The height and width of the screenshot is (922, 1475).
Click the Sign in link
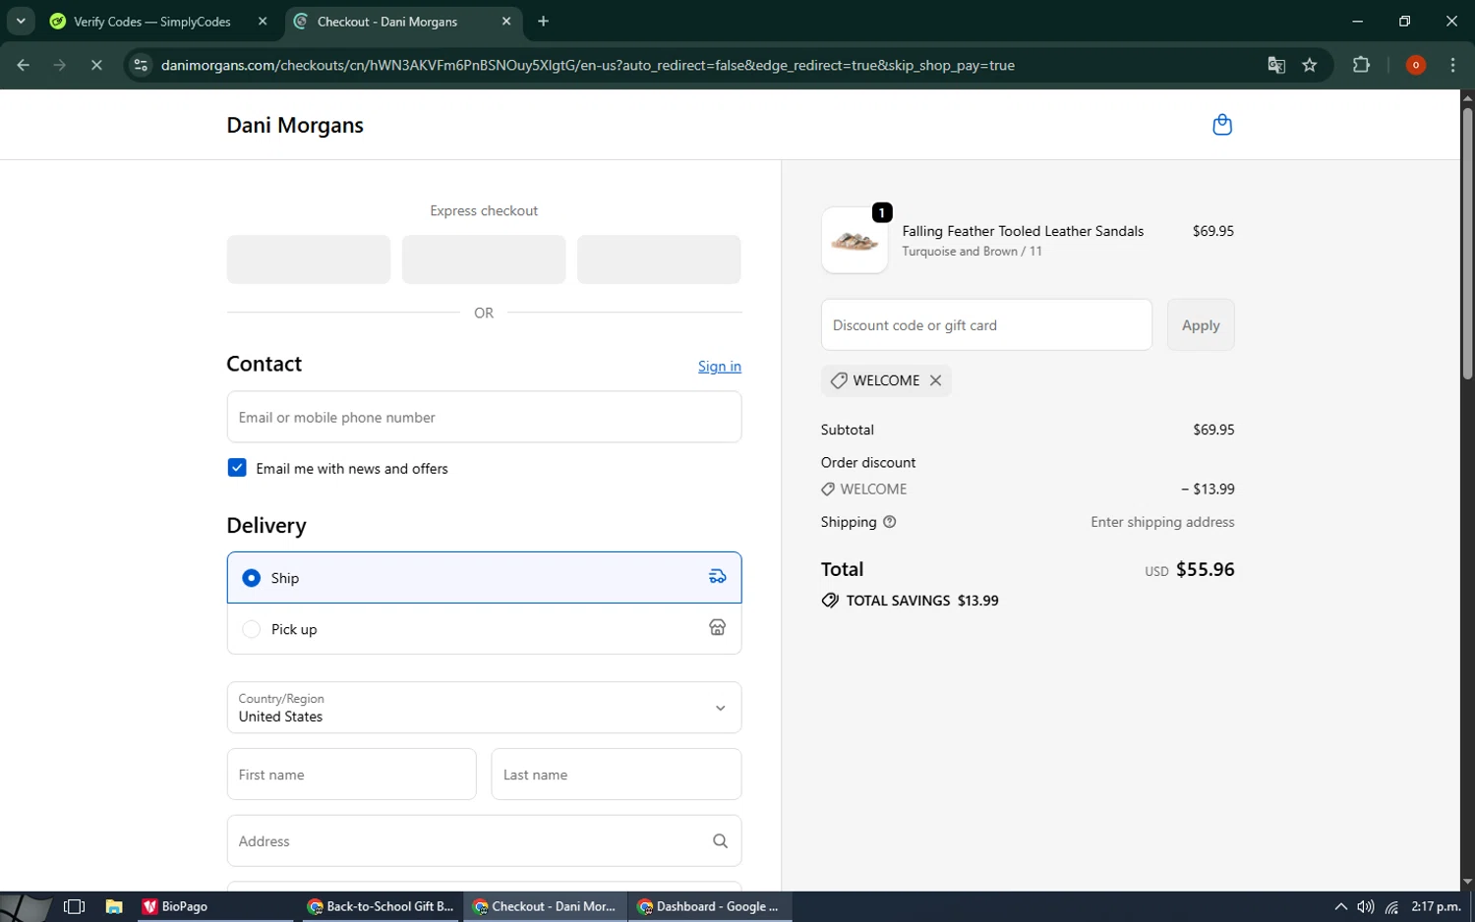coord(720,366)
